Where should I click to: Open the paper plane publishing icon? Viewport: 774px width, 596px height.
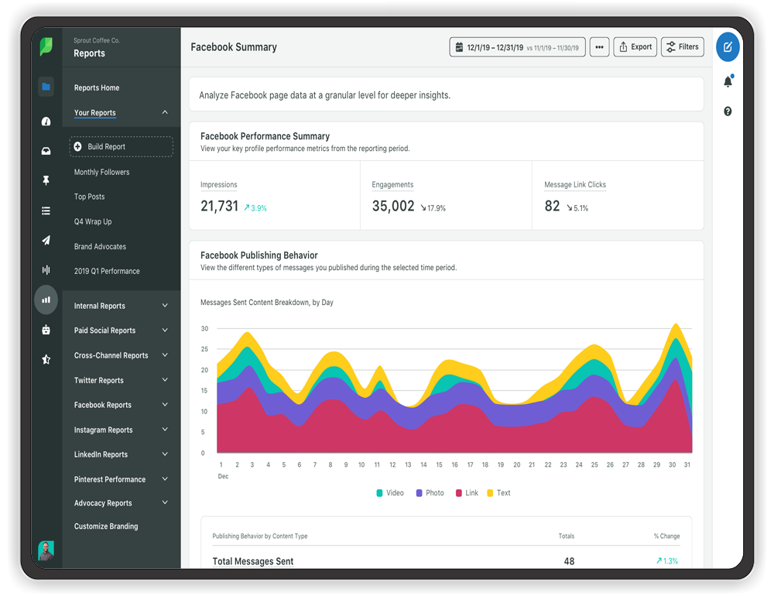(46, 241)
